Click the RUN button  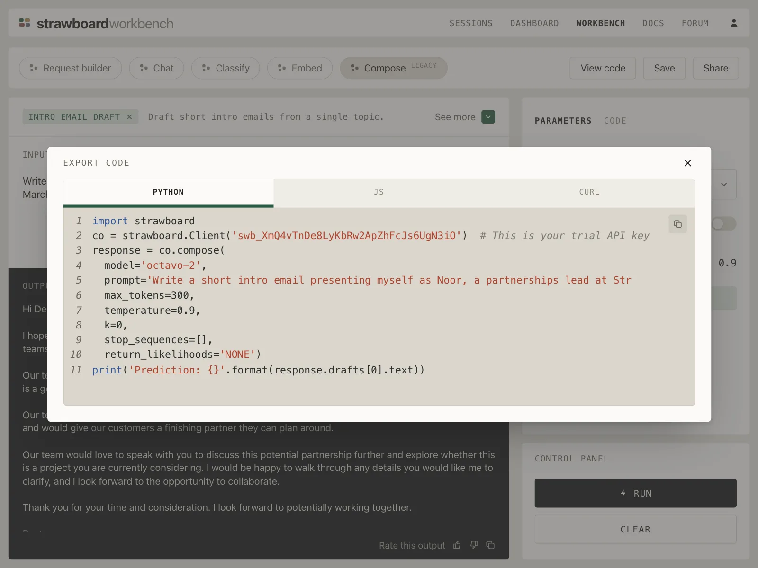(636, 493)
